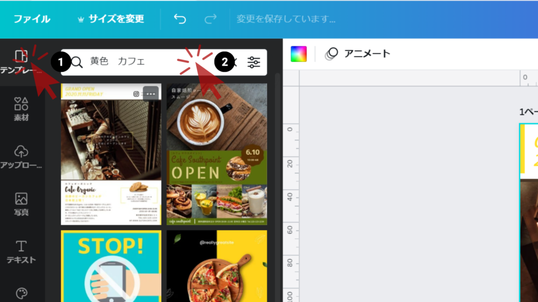Screen dimensions: 538x302
Task: Select the Cafe Southpoint OPEN template
Action: pyautogui.click(x=217, y=154)
